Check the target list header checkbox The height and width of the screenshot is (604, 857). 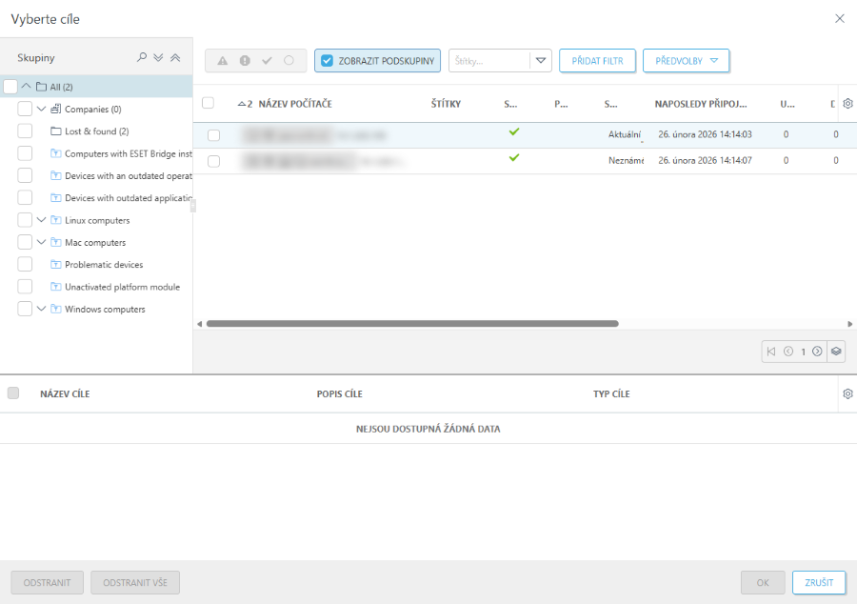[13, 393]
